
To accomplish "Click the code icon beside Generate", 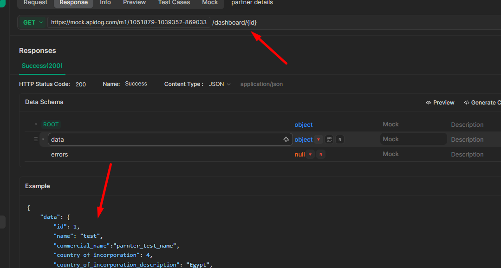I will click(x=467, y=103).
